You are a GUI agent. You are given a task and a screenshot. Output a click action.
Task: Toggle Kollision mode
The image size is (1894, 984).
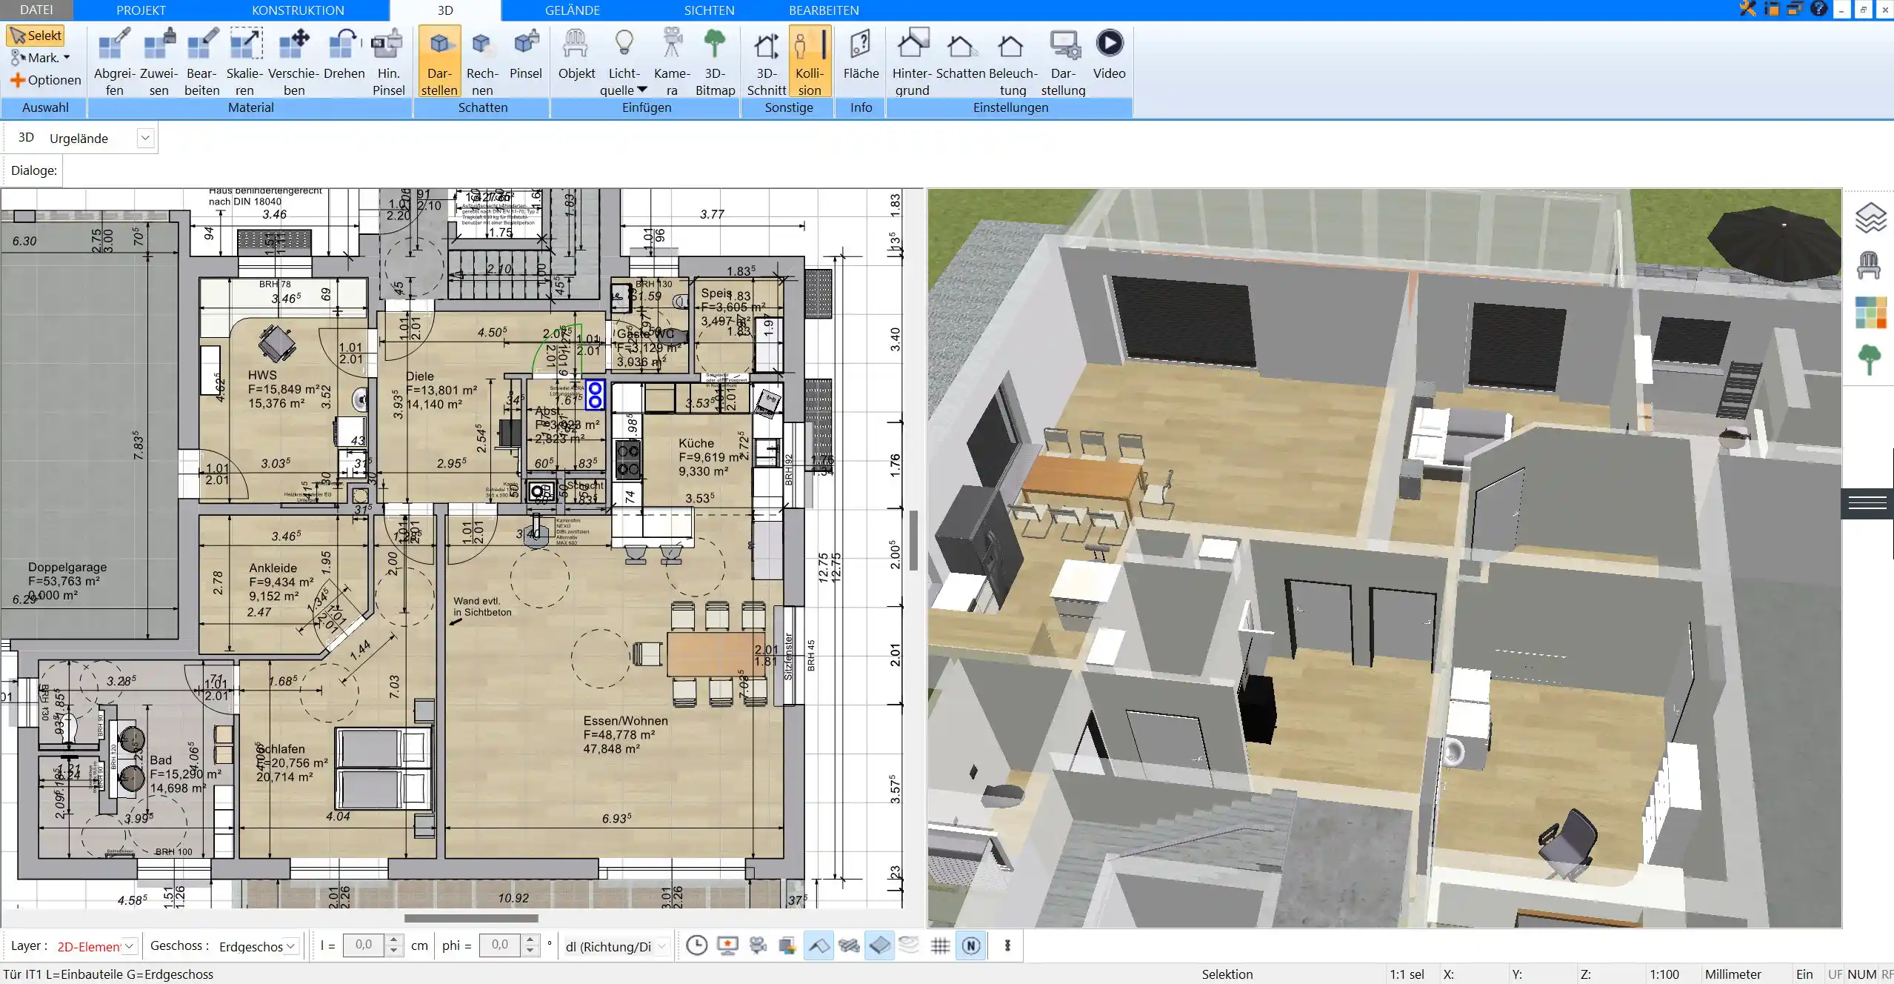pos(810,61)
